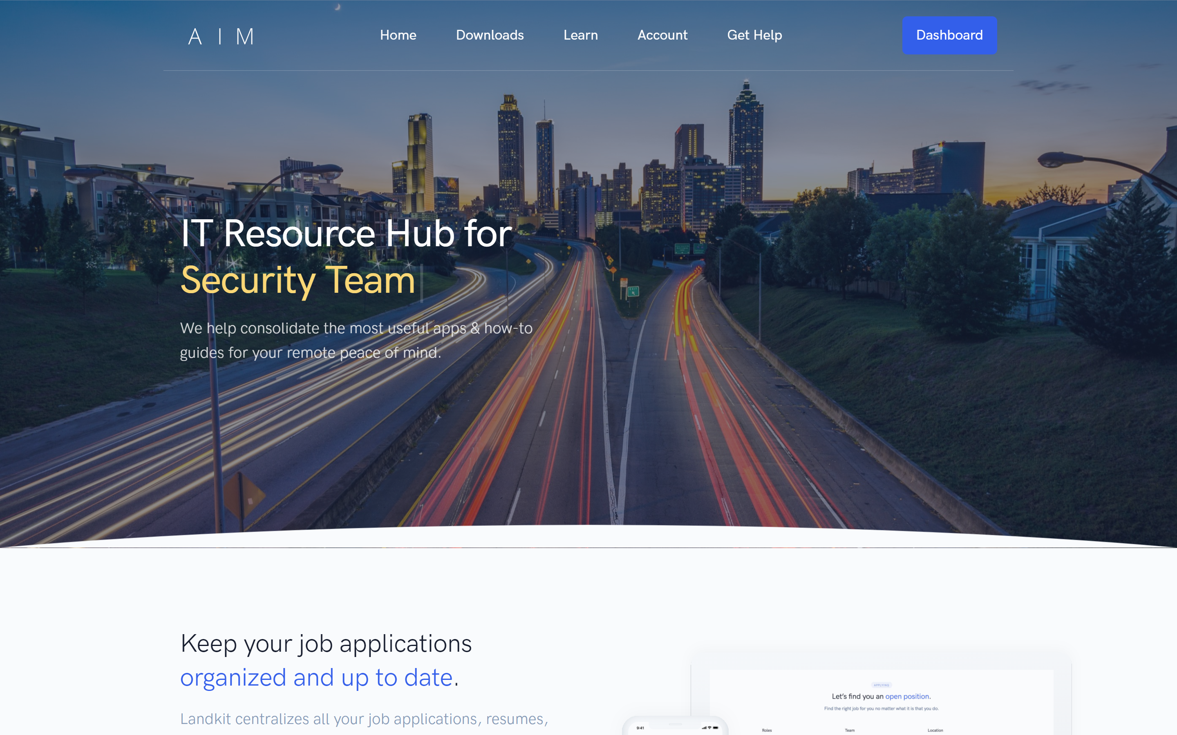Click the Location label in the mockup
Screen dimensions: 1177x735
click(934, 730)
